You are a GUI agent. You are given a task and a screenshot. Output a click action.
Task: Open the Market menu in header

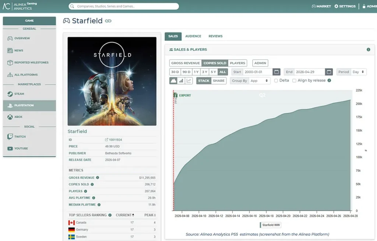point(321,6)
